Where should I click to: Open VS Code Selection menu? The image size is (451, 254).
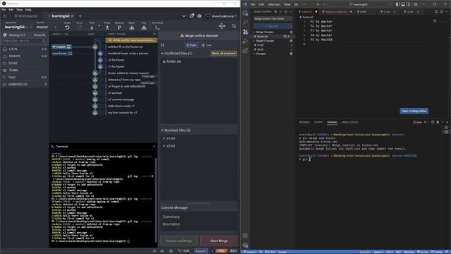(274, 4)
